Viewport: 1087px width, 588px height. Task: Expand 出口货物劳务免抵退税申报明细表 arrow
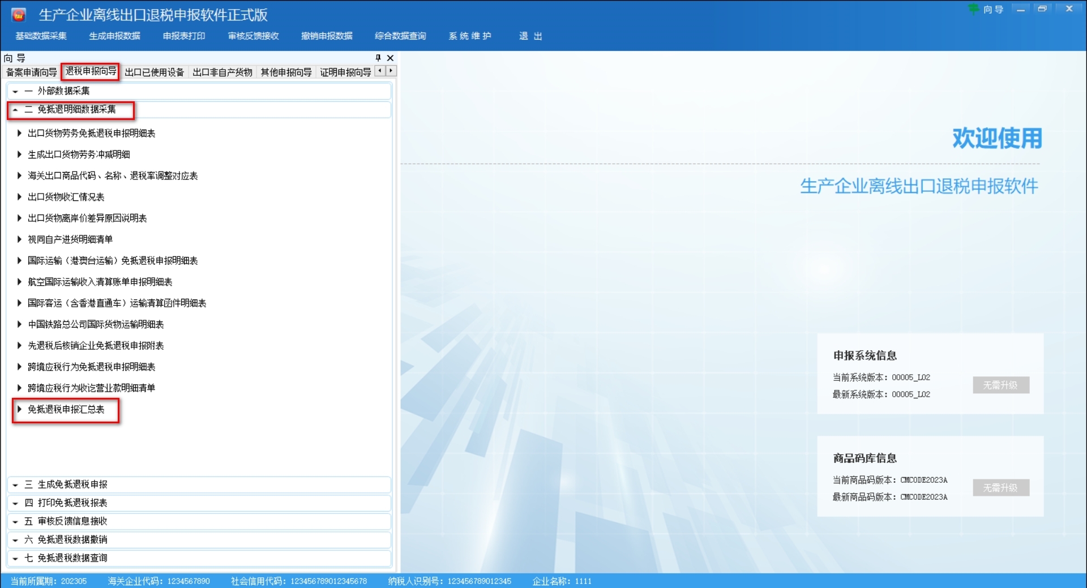[19, 134]
